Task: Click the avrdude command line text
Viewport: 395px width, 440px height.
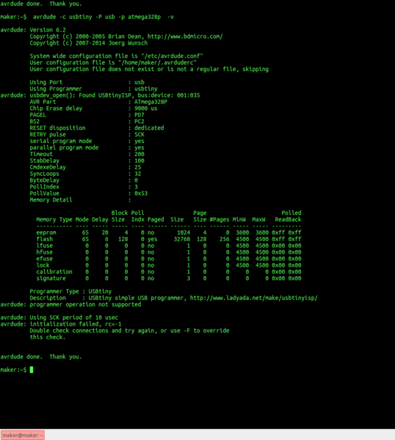Action: (x=104, y=17)
